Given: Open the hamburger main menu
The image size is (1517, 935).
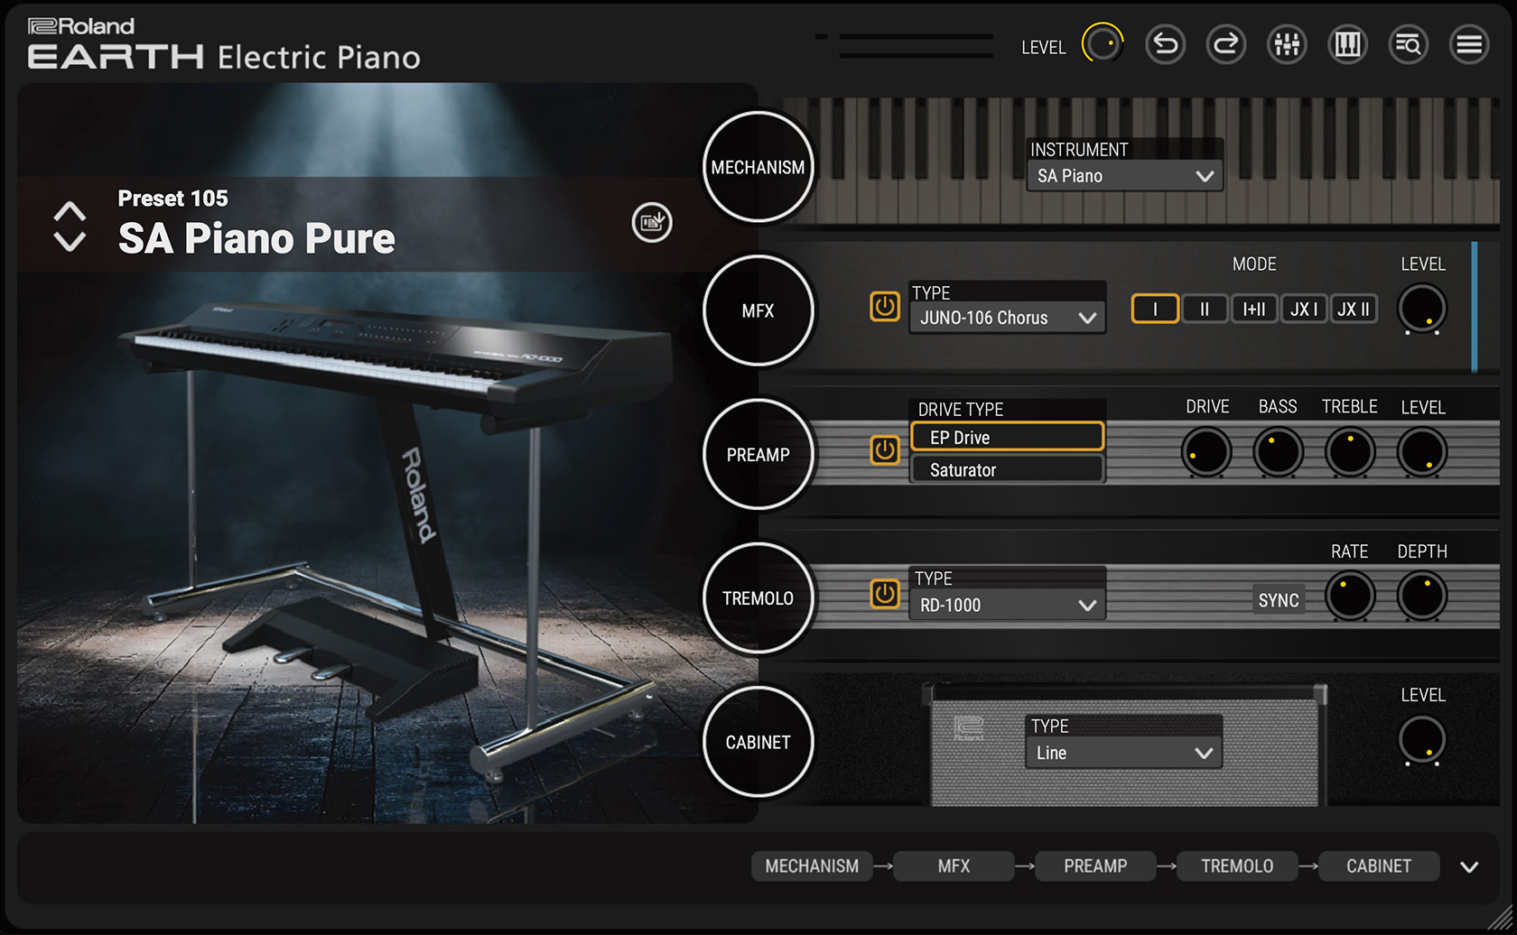Looking at the screenshot, I should pyautogui.click(x=1469, y=44).
